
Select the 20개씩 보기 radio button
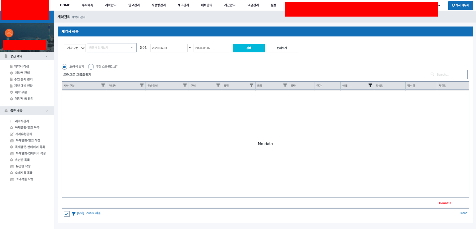tap(65, 67)
